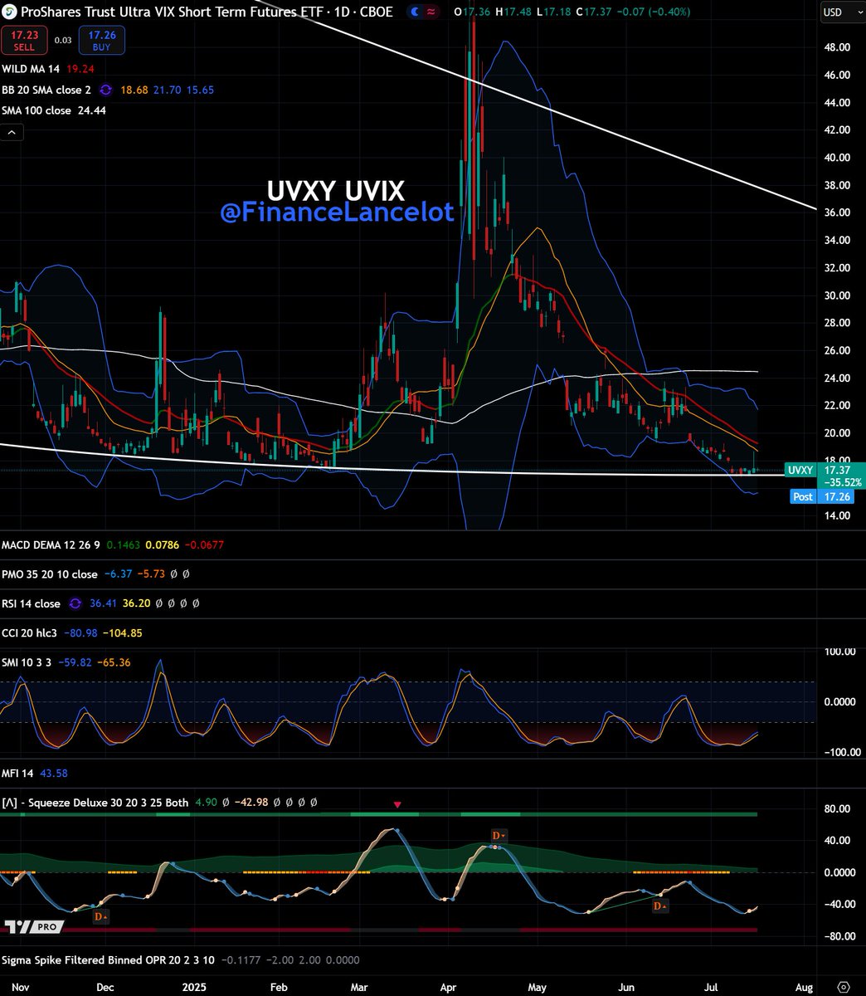The image size is (866, 996).
Task: Open the USD currency dropdown
Action: coord(842,12)
